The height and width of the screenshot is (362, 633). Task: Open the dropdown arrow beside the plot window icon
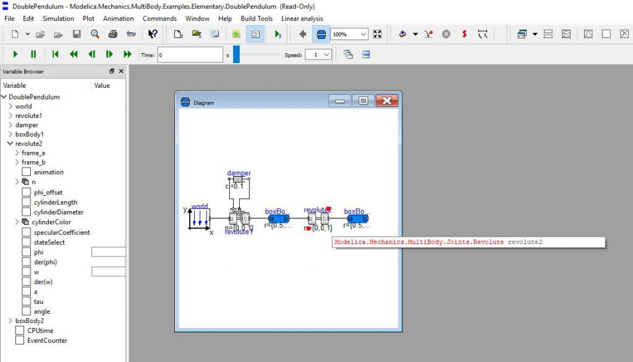click(x=535, y=35)
